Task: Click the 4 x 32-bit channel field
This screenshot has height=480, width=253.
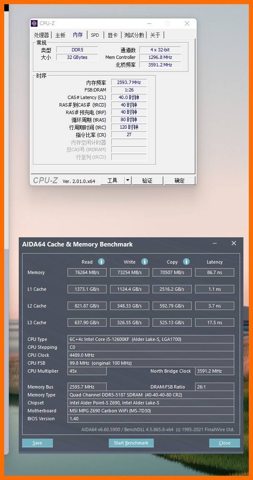Action: click(160, 50)
